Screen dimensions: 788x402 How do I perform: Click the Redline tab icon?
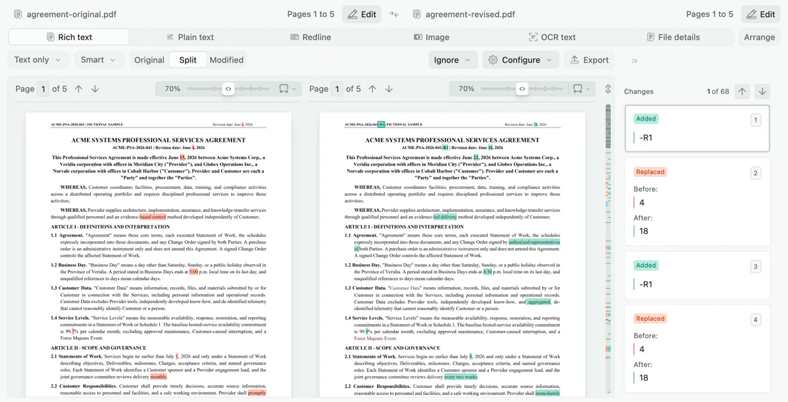coord(295,37)
